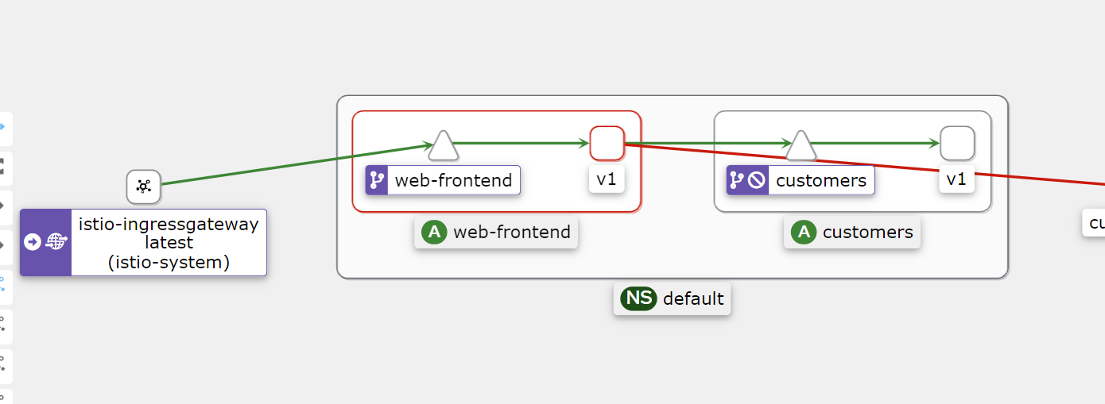Click the globe gateway badge on istio-ingressgateway label
The image size is (1105, 404).
tap(56, 242)
